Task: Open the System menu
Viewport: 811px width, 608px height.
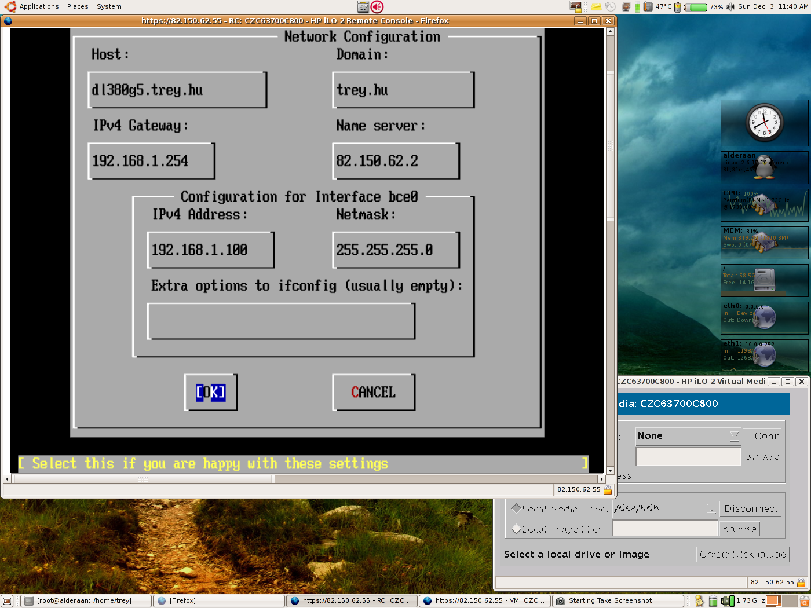Action: pos(109,6)
